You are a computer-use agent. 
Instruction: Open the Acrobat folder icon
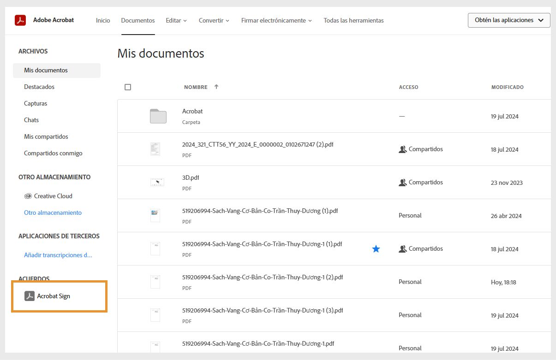pyautogui.click(x=157, y=116)
